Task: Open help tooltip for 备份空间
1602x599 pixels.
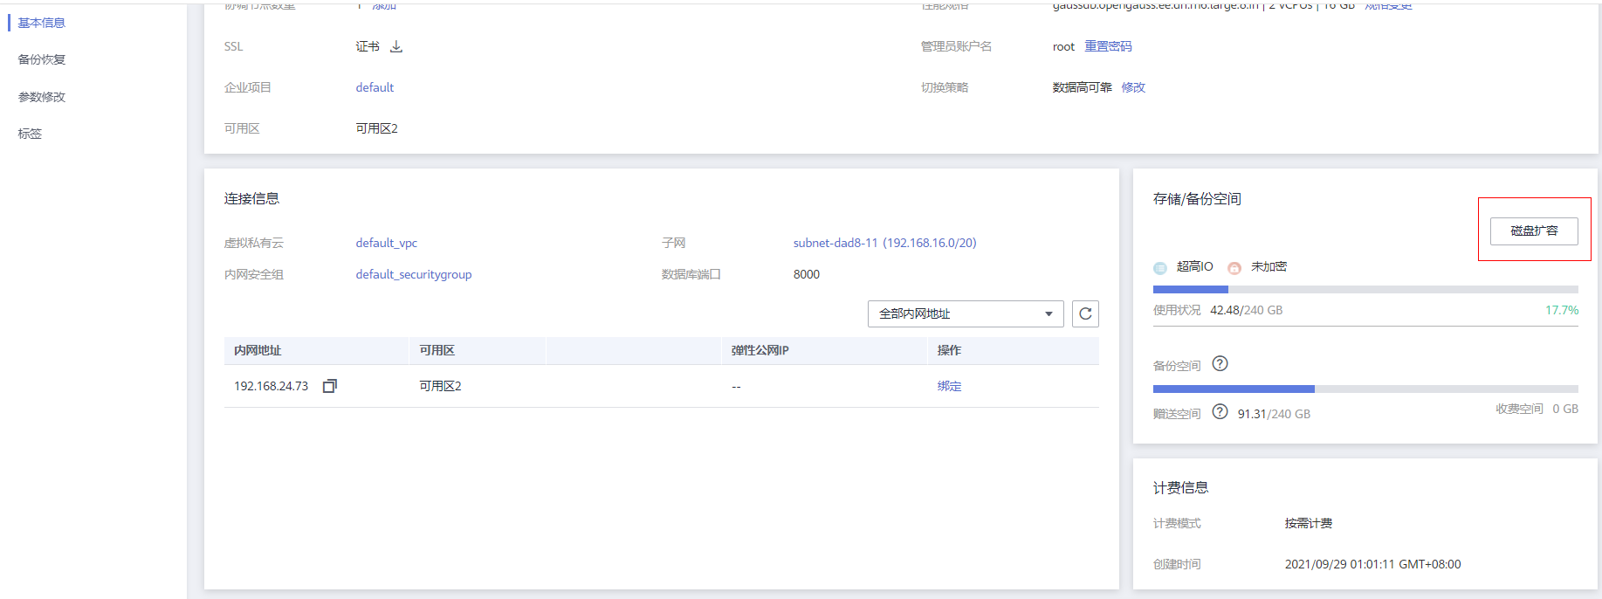Action: coord(1220,363)
